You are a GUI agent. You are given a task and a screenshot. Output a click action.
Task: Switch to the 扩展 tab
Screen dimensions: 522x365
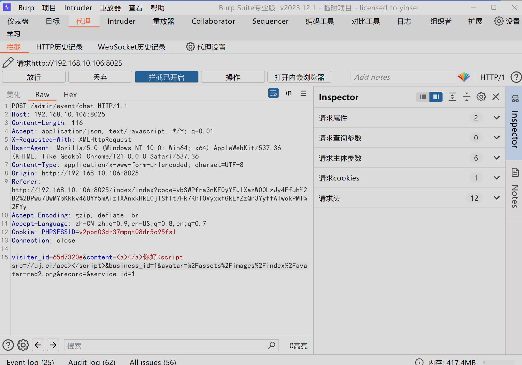tap(475, 21)
